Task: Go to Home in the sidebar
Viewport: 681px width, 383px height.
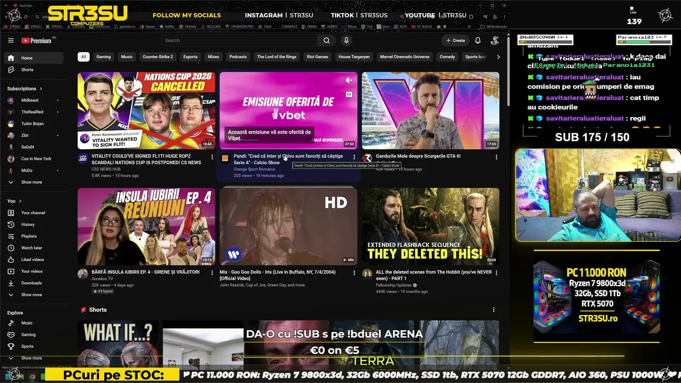Action: coord(34,58)
